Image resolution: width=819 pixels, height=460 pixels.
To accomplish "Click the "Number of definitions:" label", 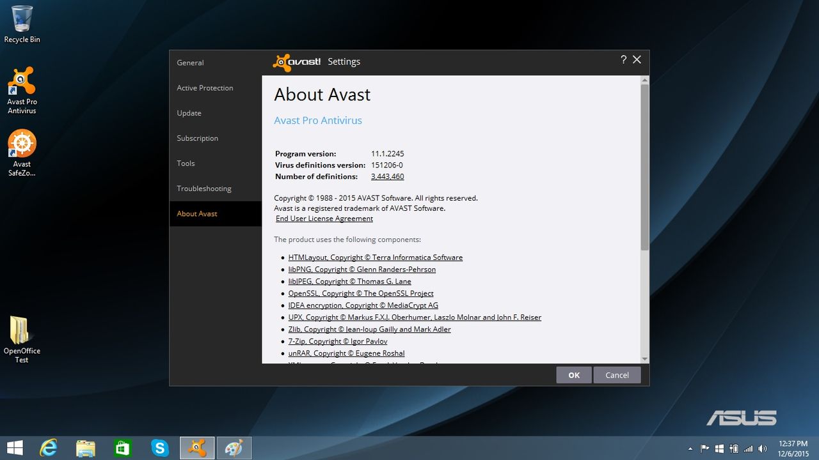I will (317, 176).
